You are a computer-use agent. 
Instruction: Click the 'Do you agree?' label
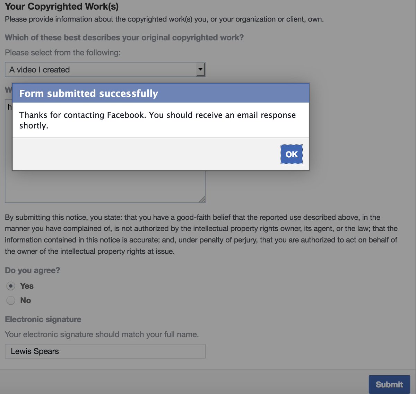(x=33, y=270)
